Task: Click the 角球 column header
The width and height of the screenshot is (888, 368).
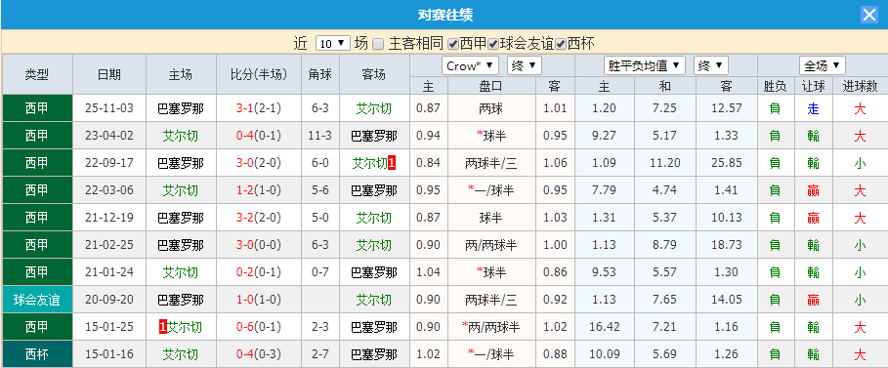Action: coord(320,74)
